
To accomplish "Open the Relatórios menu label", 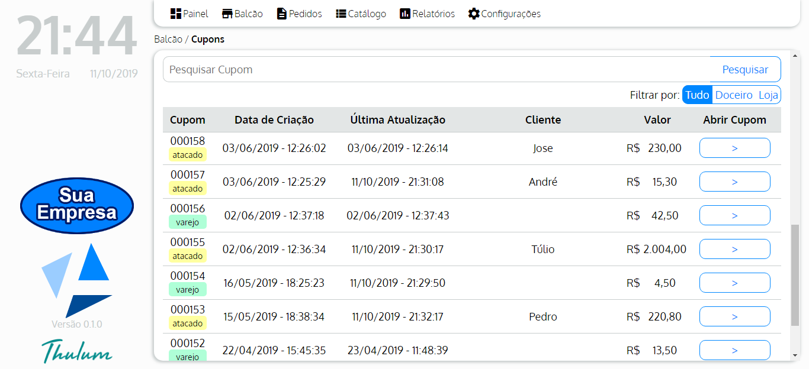I will [434, 14].
